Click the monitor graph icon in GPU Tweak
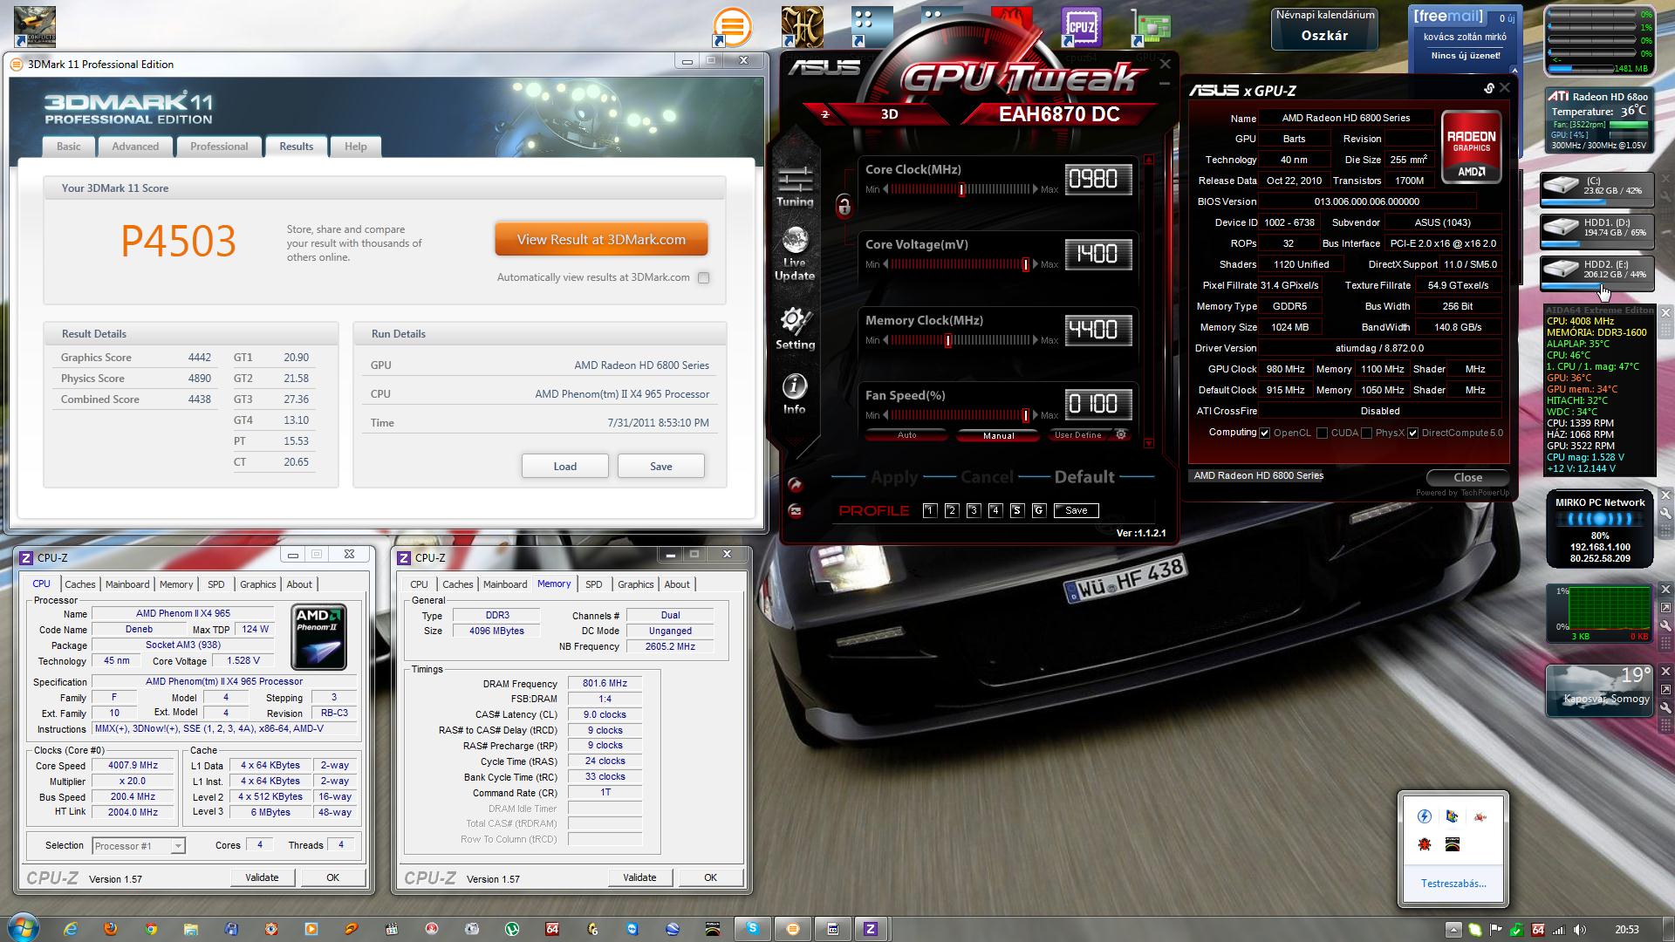Screen dimensions: 1675x942 pyautogui.click(x=795, y=511)
